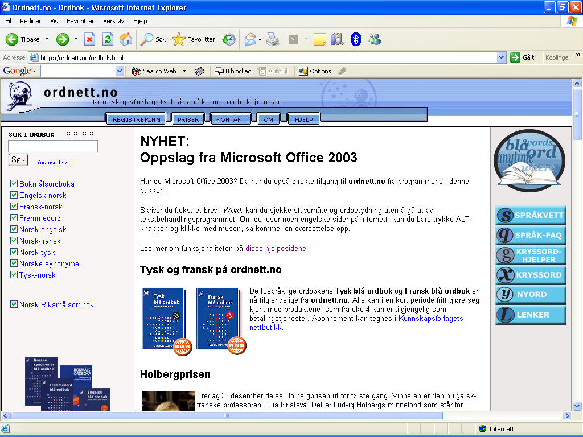583x437 pixels.
Task: Click the 8 blocked popup blocker
Action: 233,71
